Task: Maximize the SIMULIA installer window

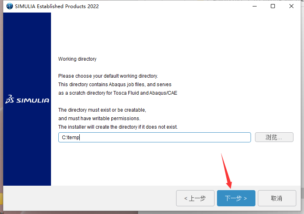Action: [x=273, y=6]
